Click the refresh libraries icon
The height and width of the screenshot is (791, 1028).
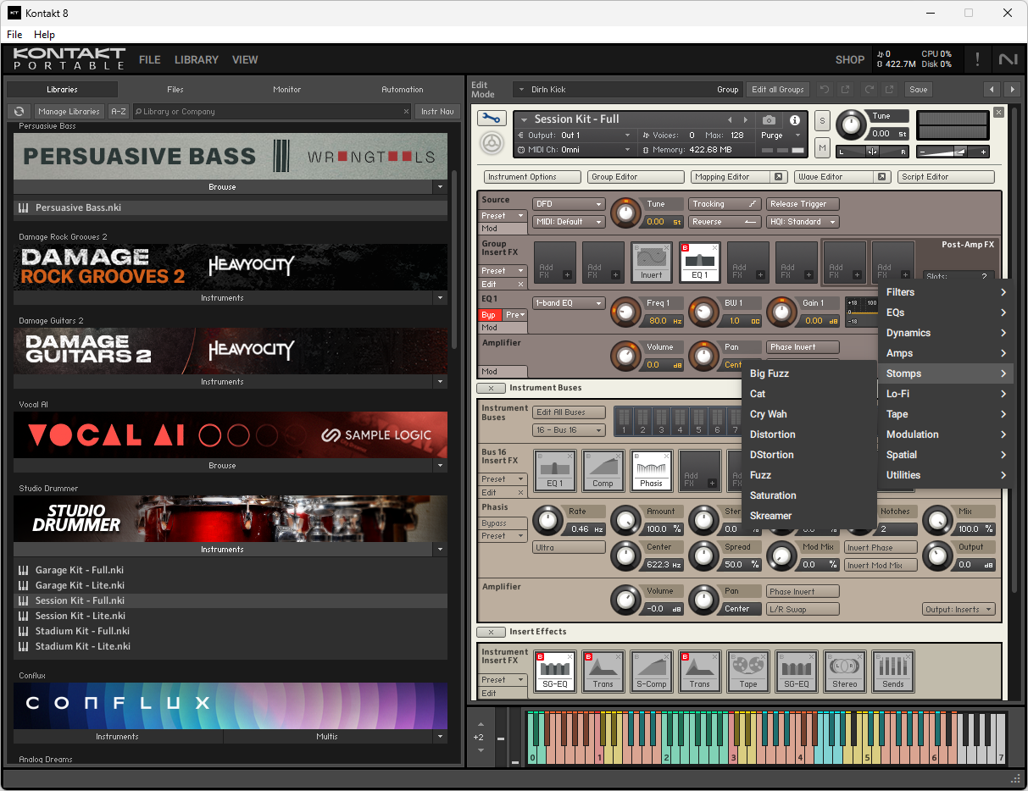(x=19, y=111)
